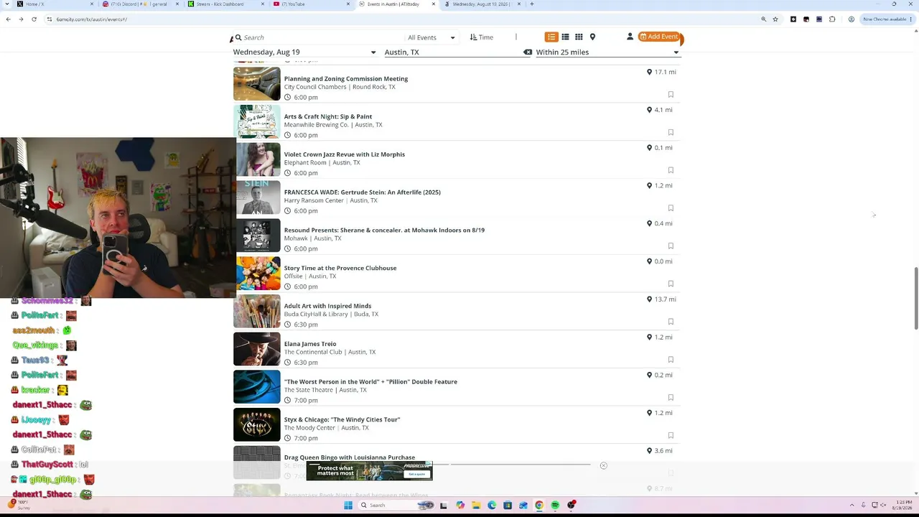Open Styx & Chicago: The Windy Cities Tour
Image resolution: width=919 pixels, height=517 pixels.
click(342, 419)
